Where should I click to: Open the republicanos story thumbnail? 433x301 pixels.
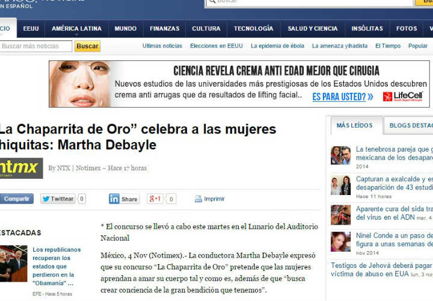14,263
